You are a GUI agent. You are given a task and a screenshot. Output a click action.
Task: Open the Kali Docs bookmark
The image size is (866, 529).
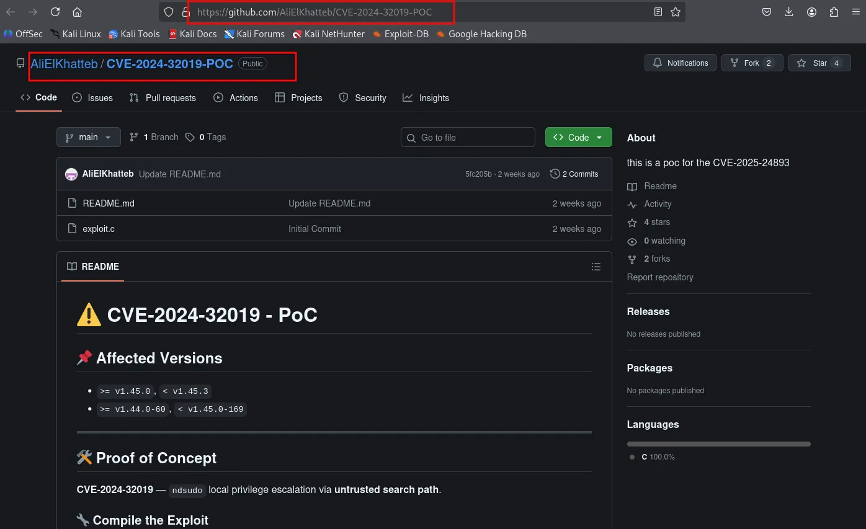coord(192,34)
